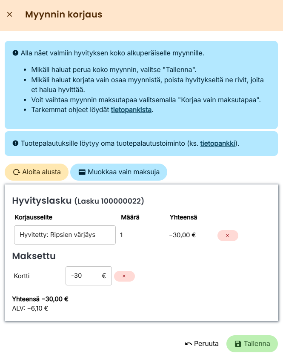Screen dimensions: 283x357
Task: Click the info icon beside 'Alla näet valmiin'
Action: (x=15, y=53)
